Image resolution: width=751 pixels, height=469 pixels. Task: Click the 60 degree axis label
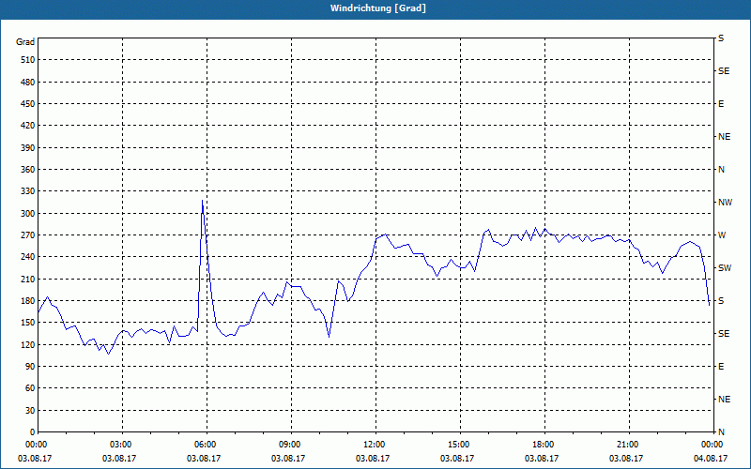(x=30, y=388)
